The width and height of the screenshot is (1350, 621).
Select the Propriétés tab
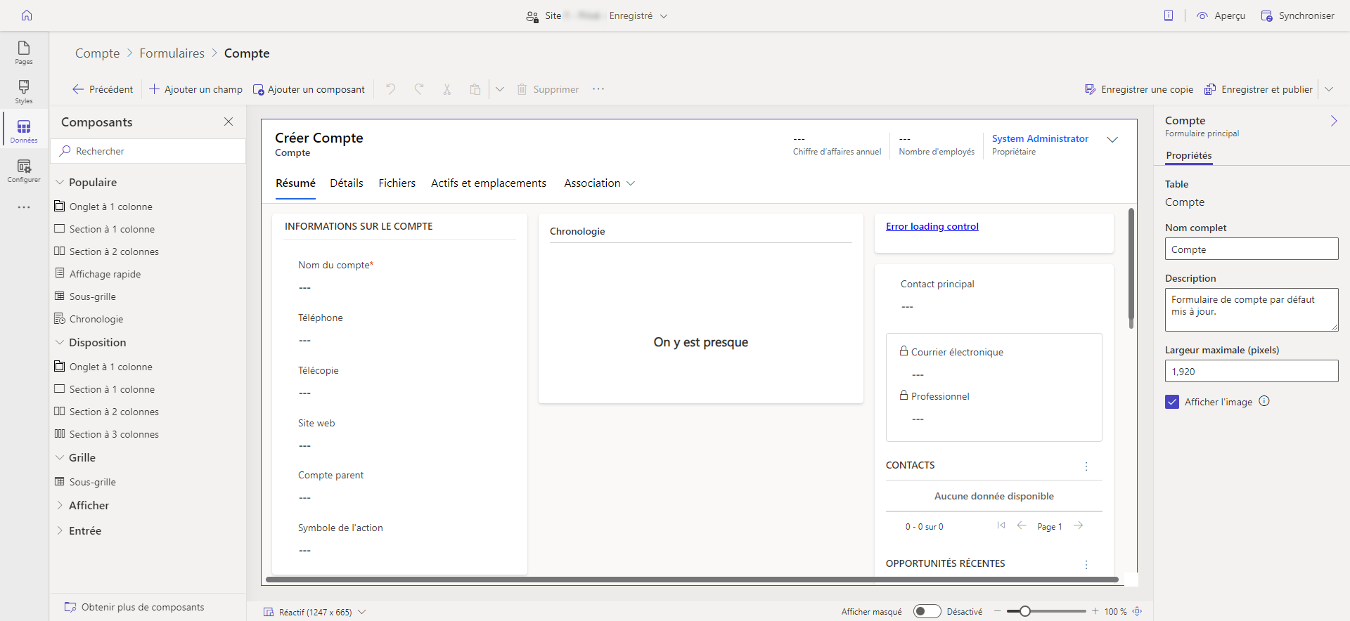[x=1189, y=156]
